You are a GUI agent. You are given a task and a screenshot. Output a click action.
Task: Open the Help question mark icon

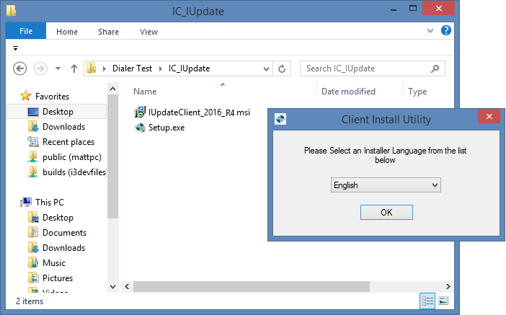pyautogui.click(x=446, y=31)
